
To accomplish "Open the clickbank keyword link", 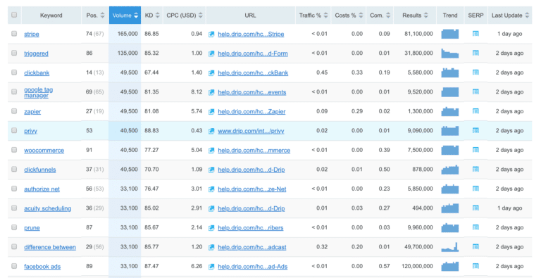I will [37, 72].
